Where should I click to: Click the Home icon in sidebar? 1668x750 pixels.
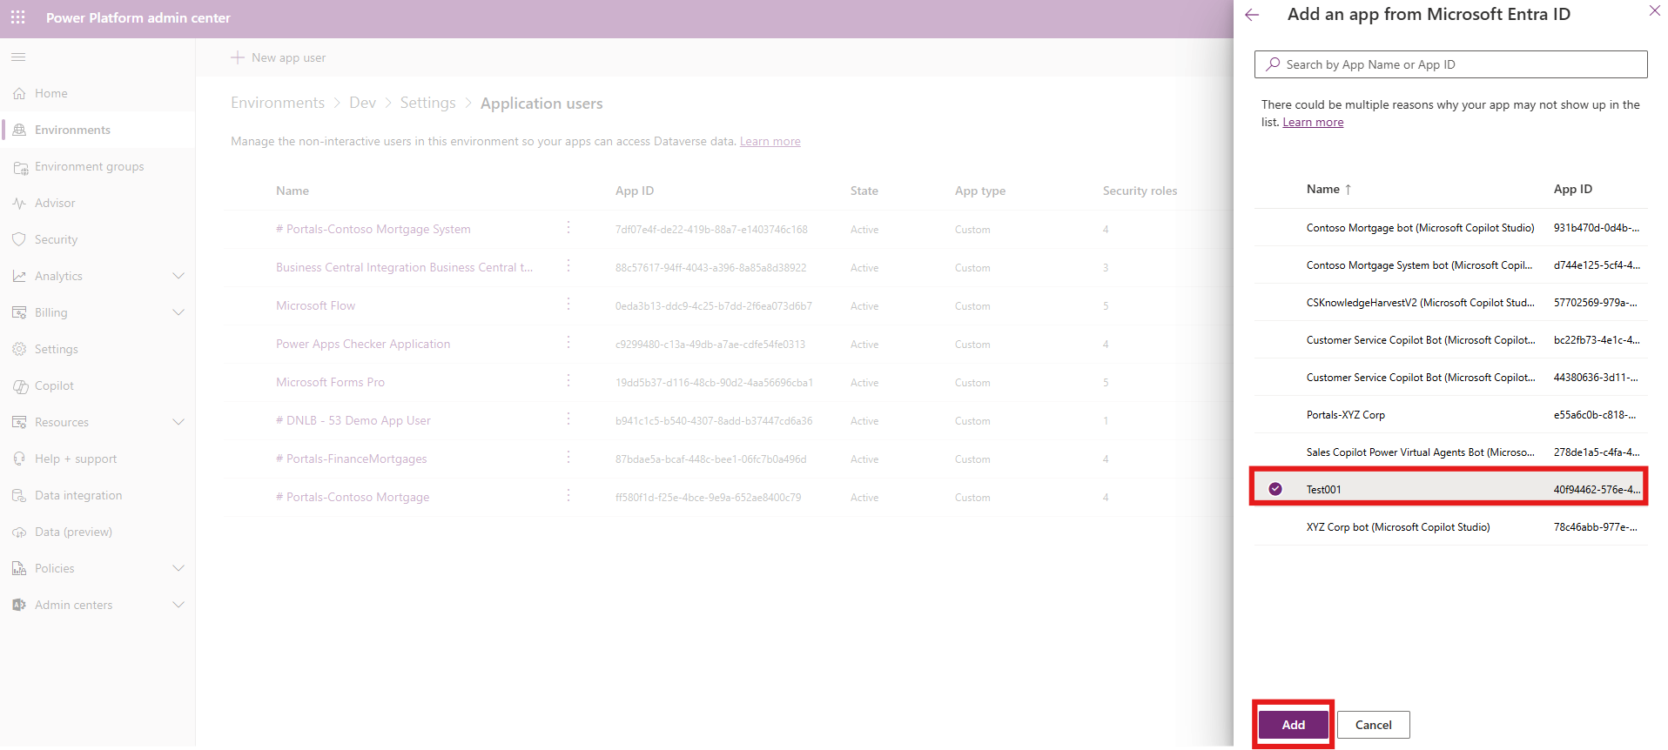click(19, 94)
